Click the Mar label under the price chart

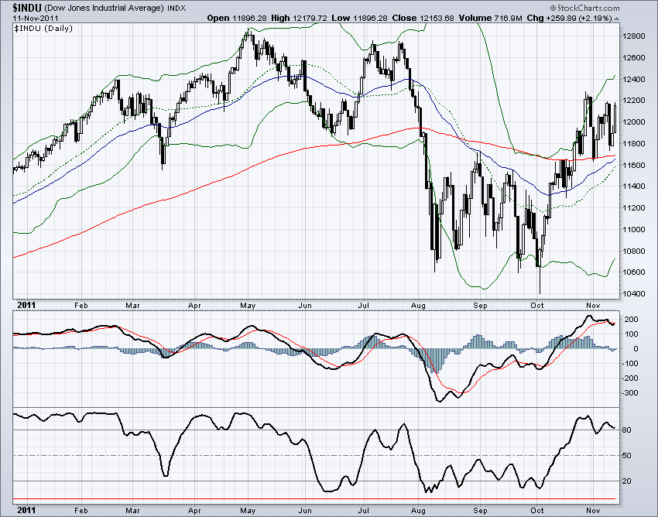click(132, 306)
